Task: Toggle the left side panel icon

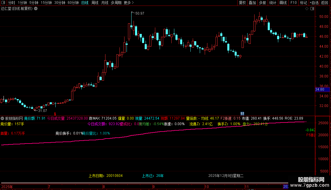Action: (x=3, y=3)
